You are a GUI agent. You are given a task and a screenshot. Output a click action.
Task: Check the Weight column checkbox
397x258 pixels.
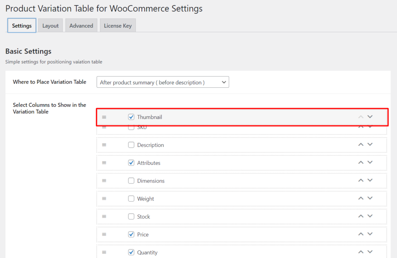(x=131, y=199)
